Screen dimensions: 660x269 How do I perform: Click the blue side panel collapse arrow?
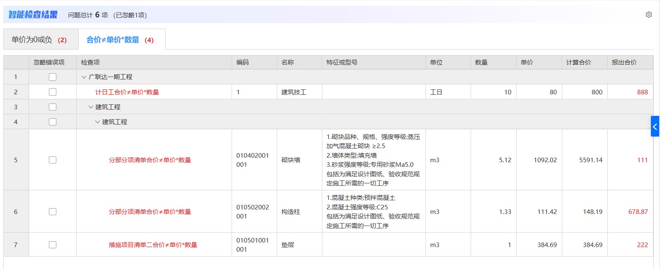[x=655, y=126]
